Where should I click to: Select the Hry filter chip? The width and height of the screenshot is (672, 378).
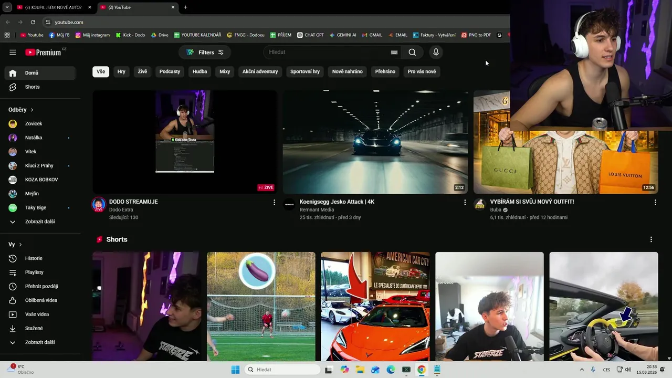point(121,71)
